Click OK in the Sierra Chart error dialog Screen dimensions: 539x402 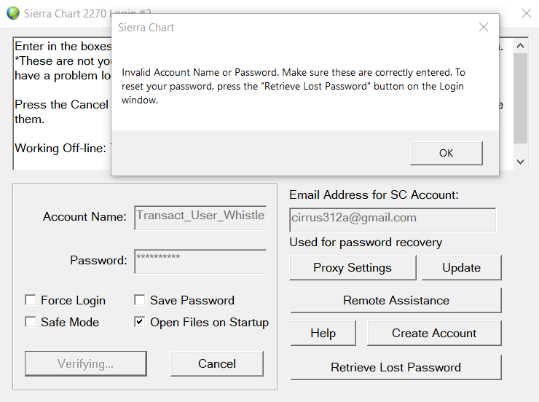point(446,153)
